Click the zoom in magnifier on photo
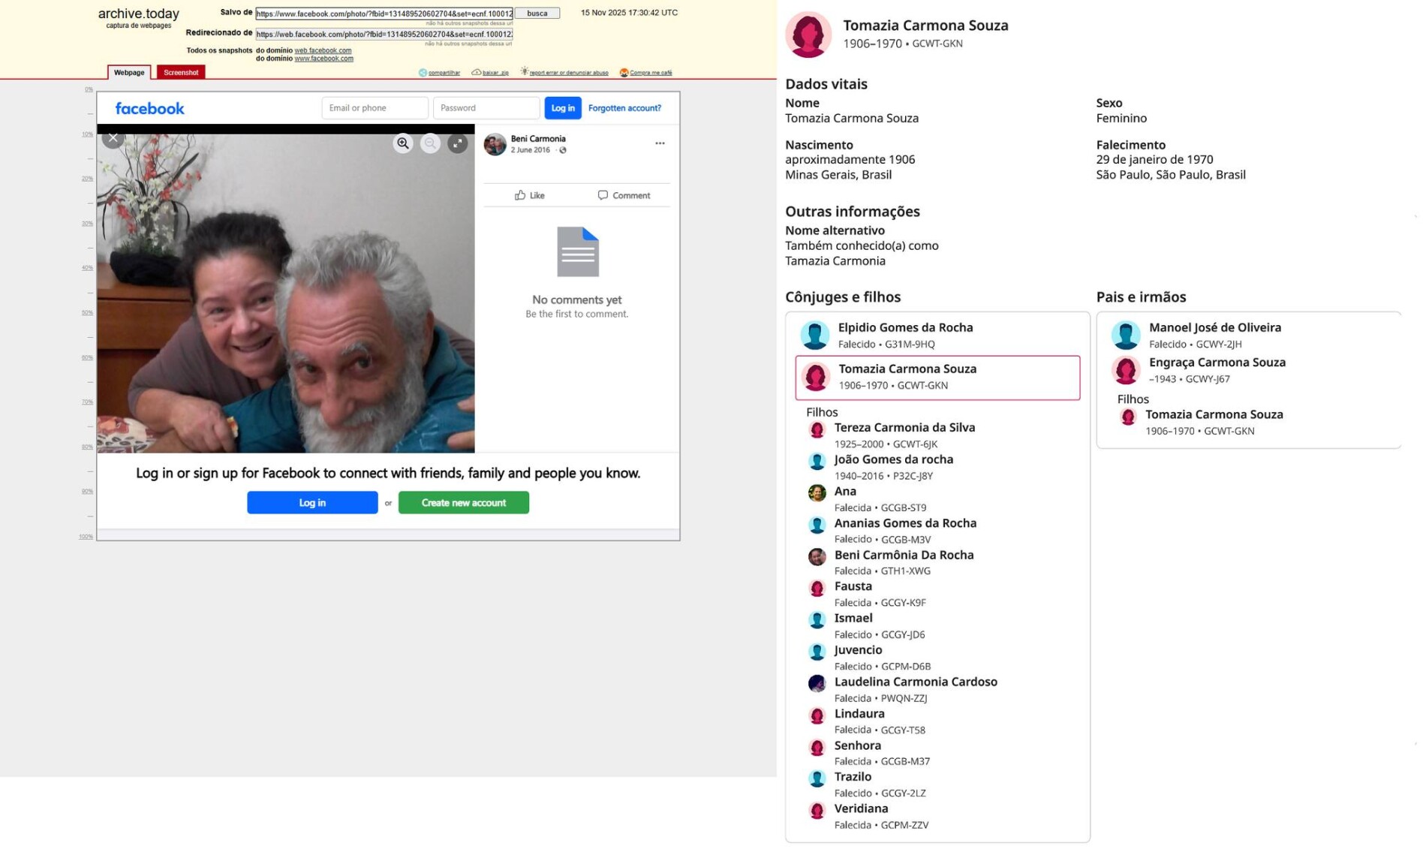The width and height of the screenshot is (1426, 855). 403,143
